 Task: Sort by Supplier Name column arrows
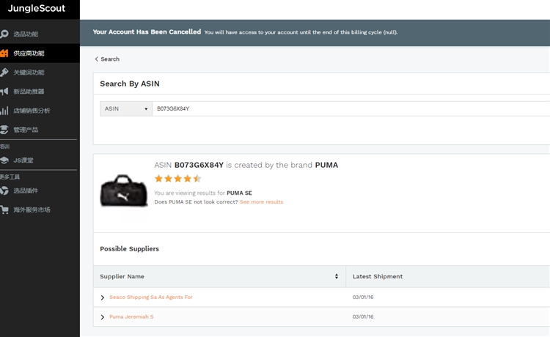337,276
